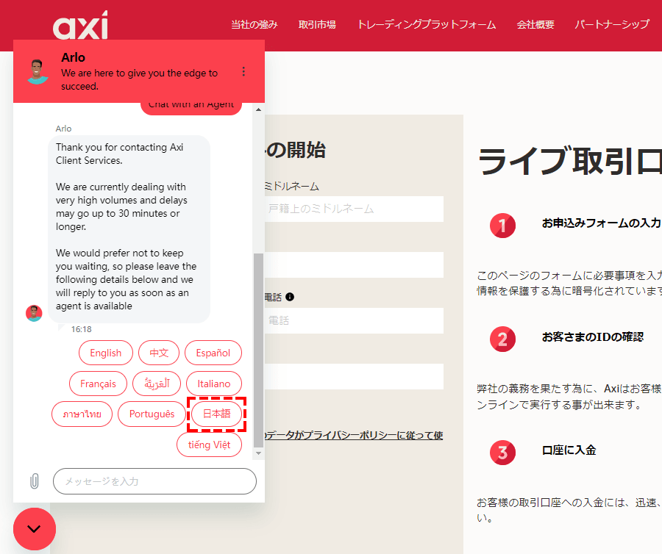Screen dimensions: 662x554
Task: Click step 1 red circle badge
Action: point(502,226)
